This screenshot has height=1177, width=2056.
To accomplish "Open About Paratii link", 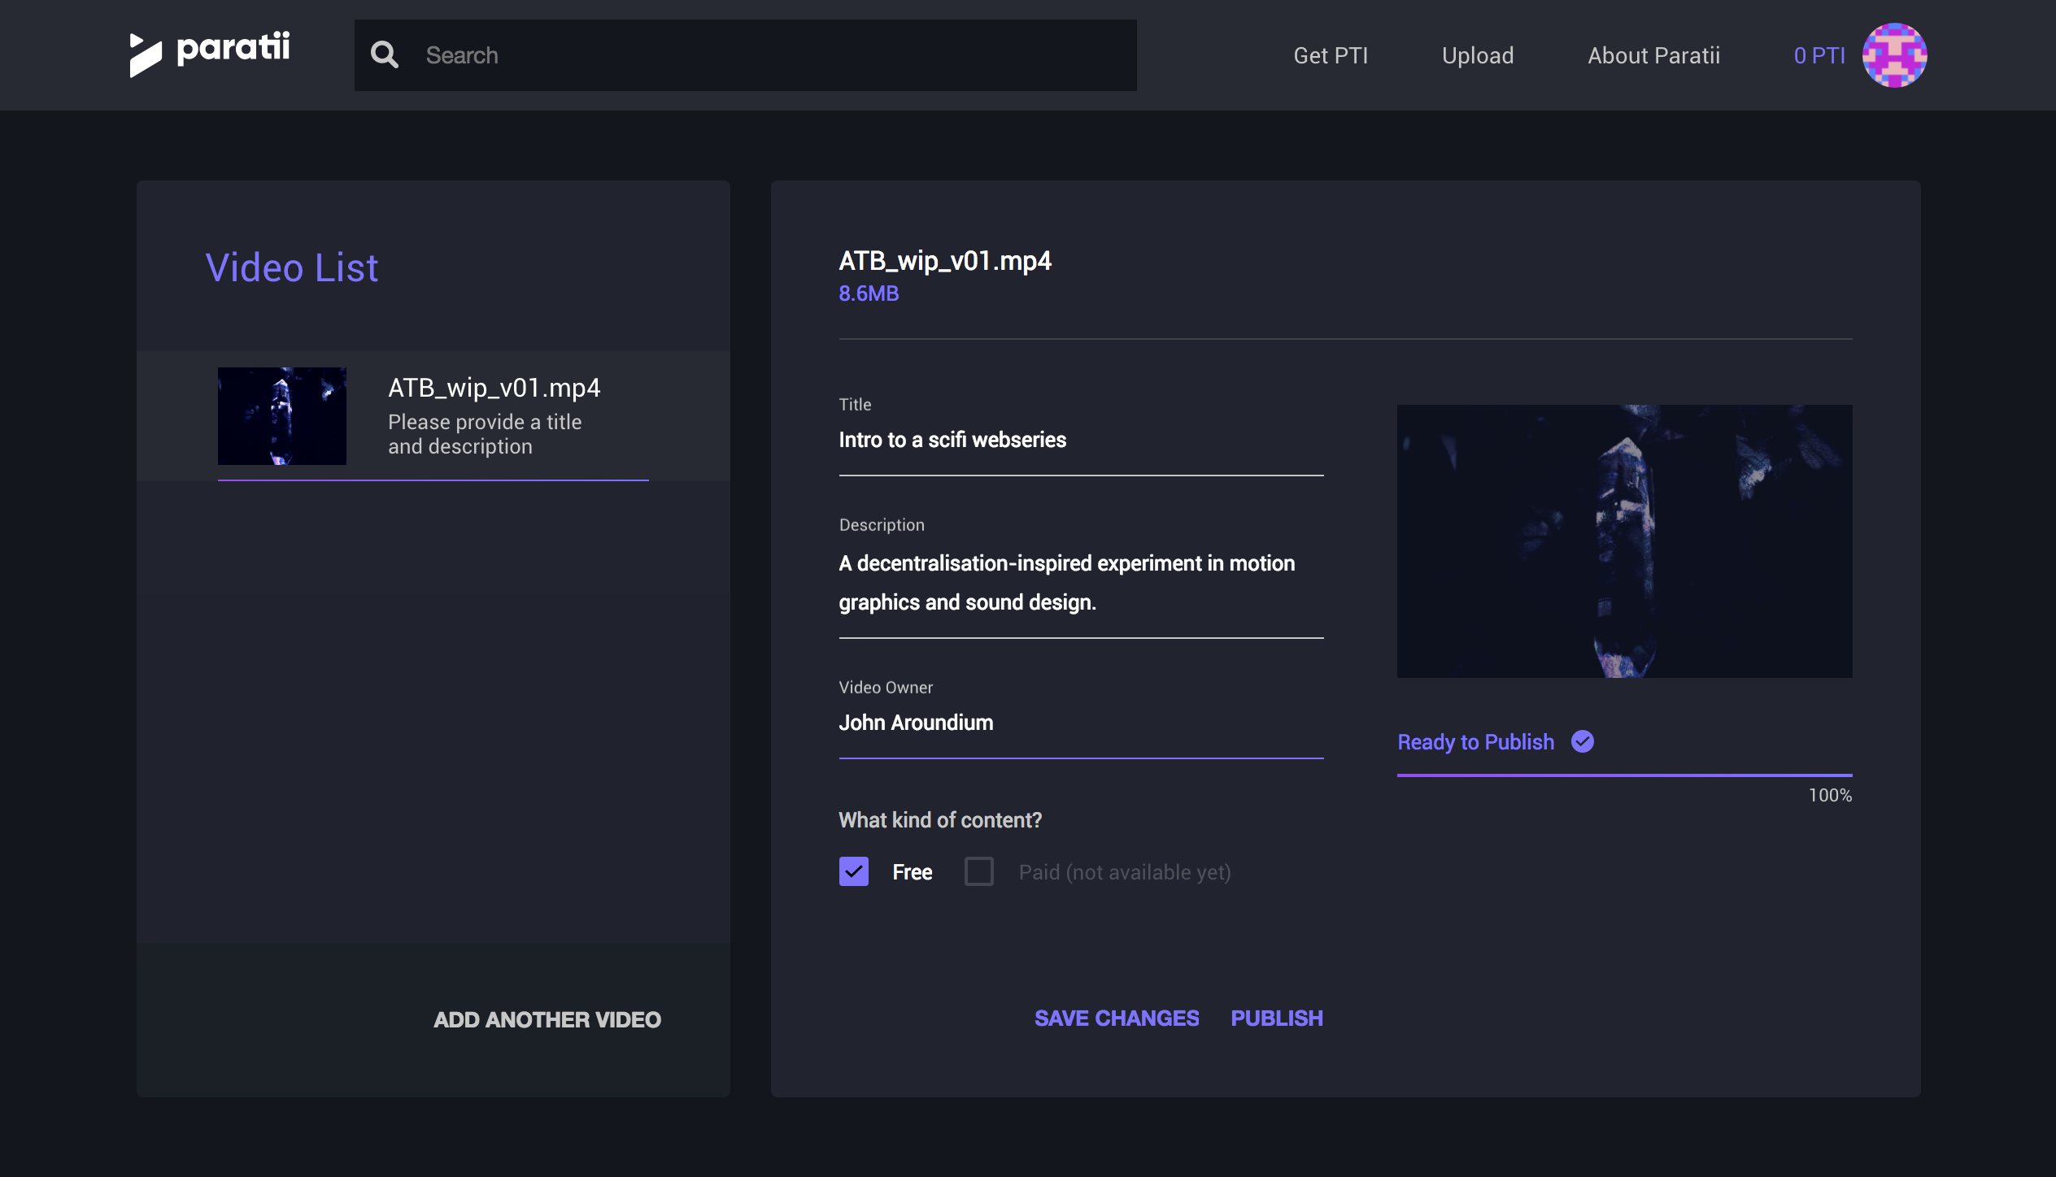I will tap(1653, 55).
